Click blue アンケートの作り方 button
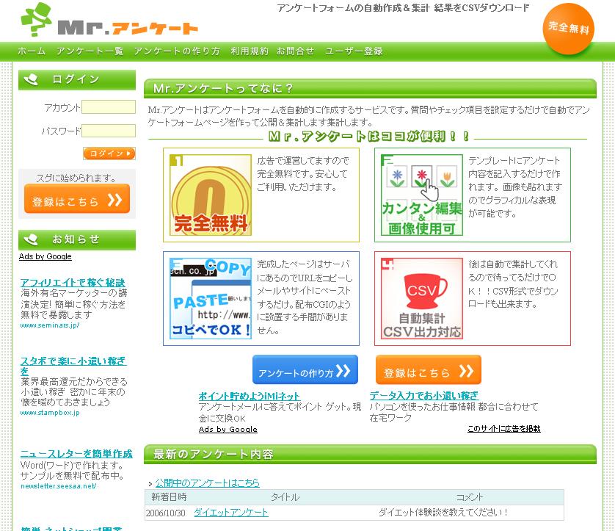This screenshot has width=615, height=531. tap(305, 369)
